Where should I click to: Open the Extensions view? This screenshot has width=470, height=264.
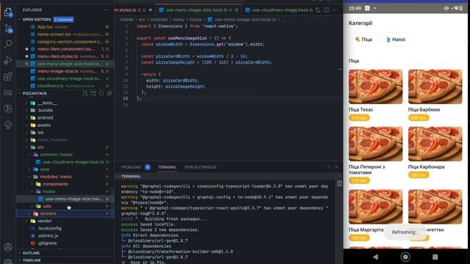pyautogui.click(x=8, y=76)
